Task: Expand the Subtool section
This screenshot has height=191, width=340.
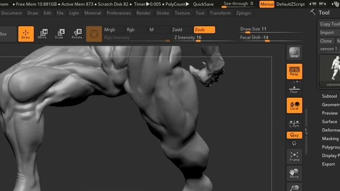Action: tap(329, 96)
